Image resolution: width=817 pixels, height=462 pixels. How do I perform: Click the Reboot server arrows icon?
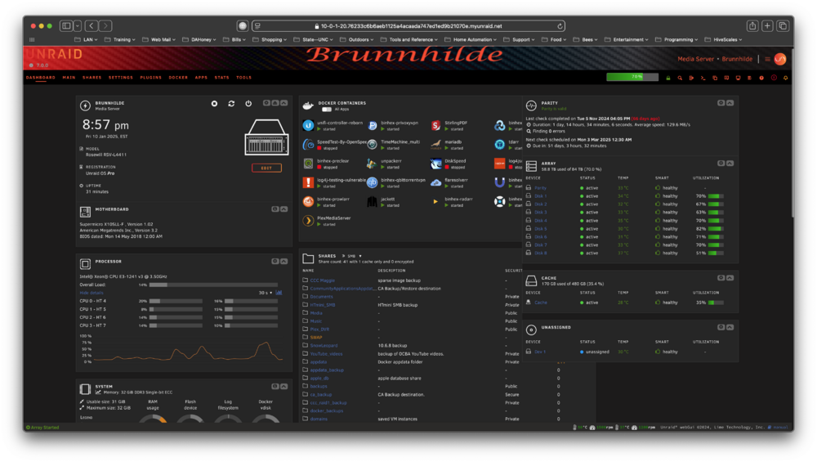pos(231,103)
